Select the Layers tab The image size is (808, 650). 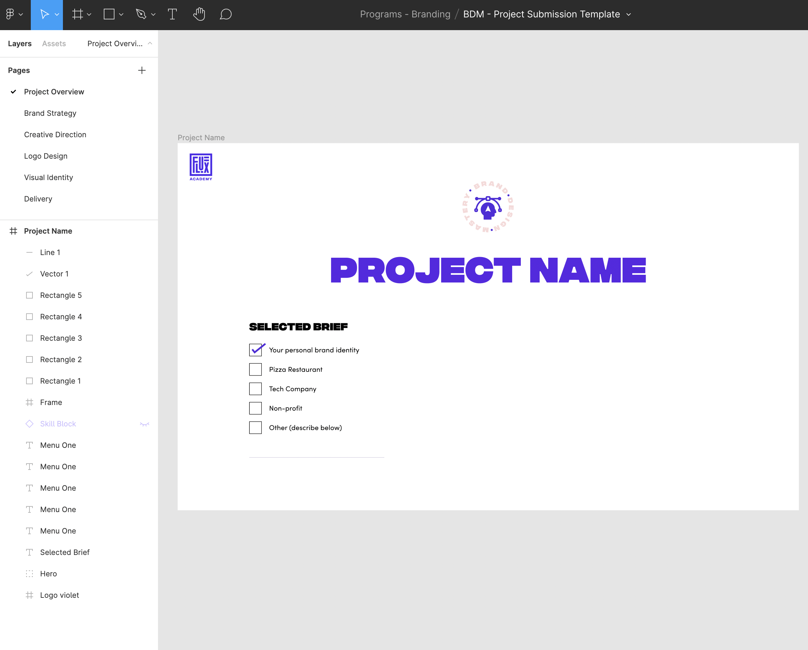(19, 44)
